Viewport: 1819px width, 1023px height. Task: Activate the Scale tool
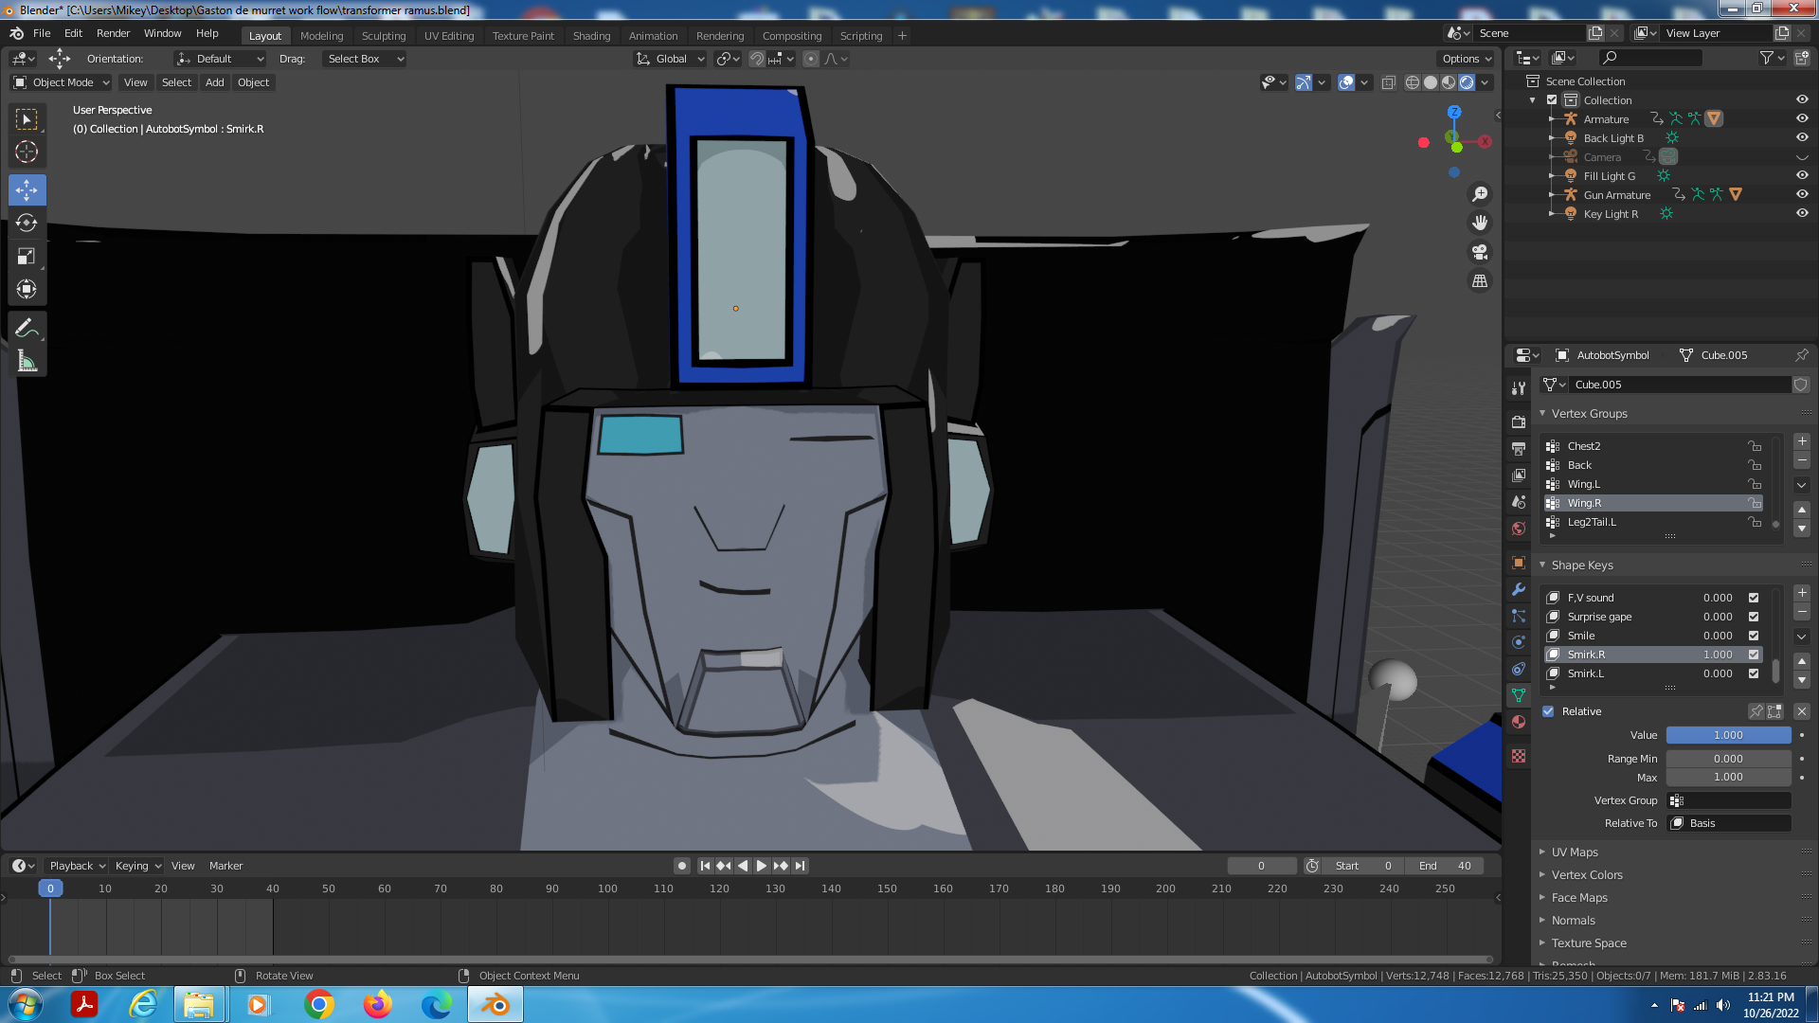pos(27,256)
